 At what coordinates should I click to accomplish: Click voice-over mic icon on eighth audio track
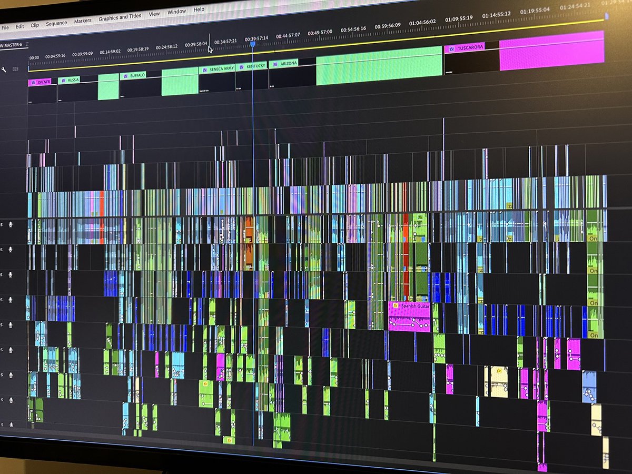click(x=11, y=400)
